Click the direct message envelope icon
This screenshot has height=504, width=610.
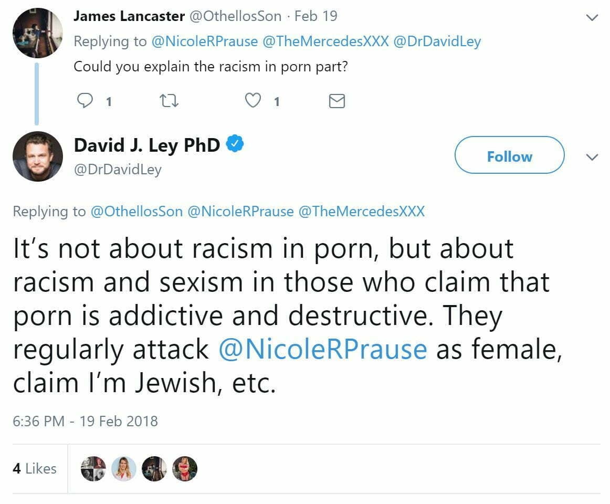click(x=336, y=101)
